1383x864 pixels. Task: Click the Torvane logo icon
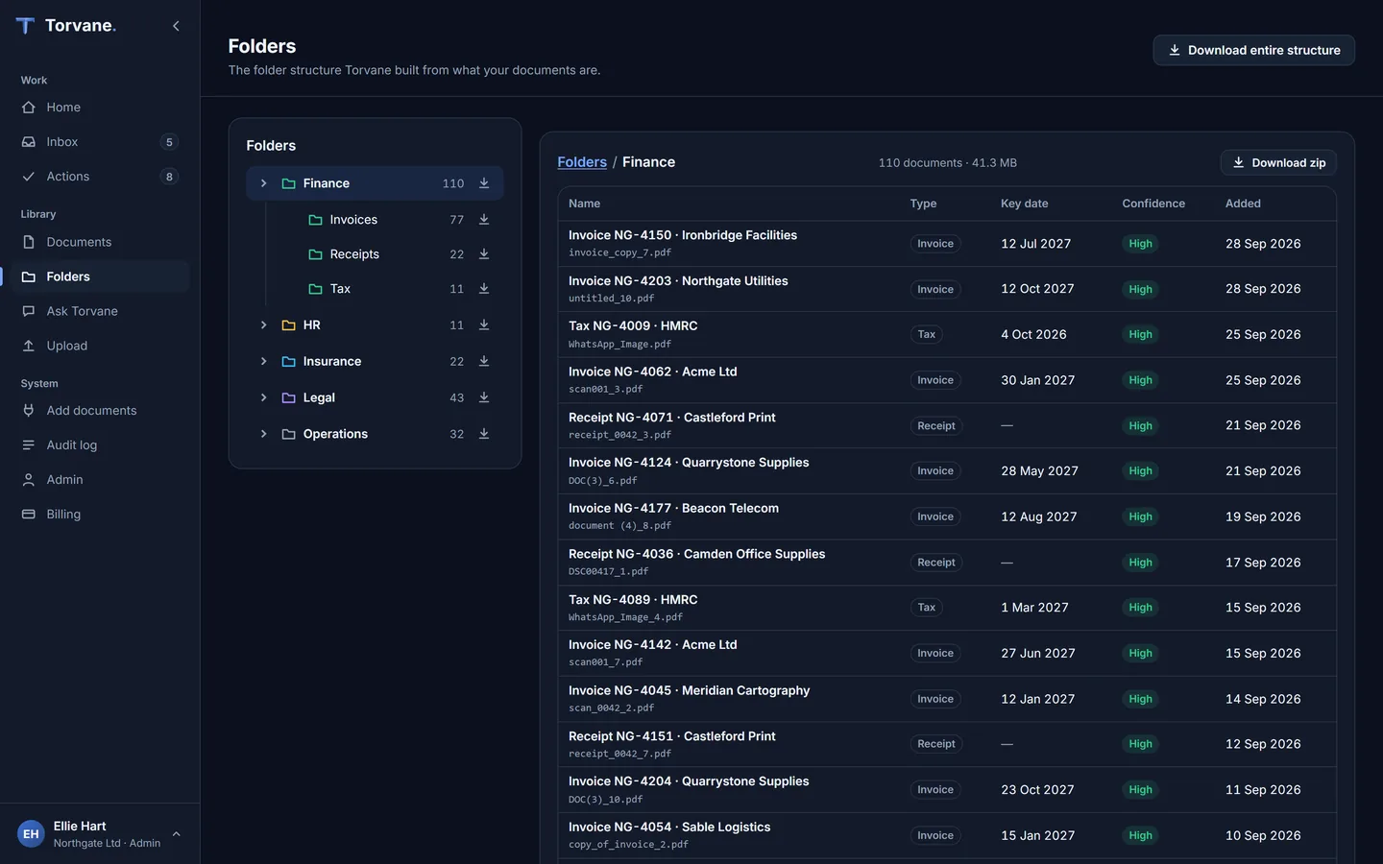[x=26, y=26]
